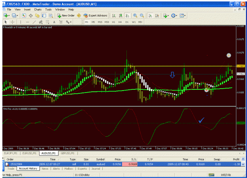Image resolution: width=247 pixels, height=178 pixels.
Task: Select the Fibonacci Retracement tool
Action: pos(47,22)
